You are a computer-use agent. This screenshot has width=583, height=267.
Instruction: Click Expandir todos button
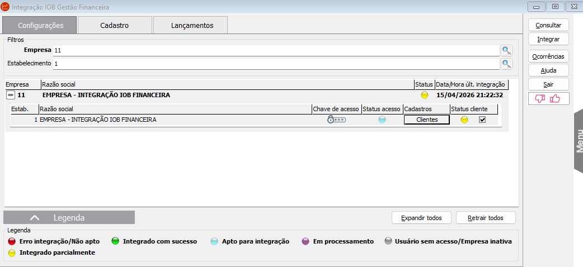(x=421, y=218)
